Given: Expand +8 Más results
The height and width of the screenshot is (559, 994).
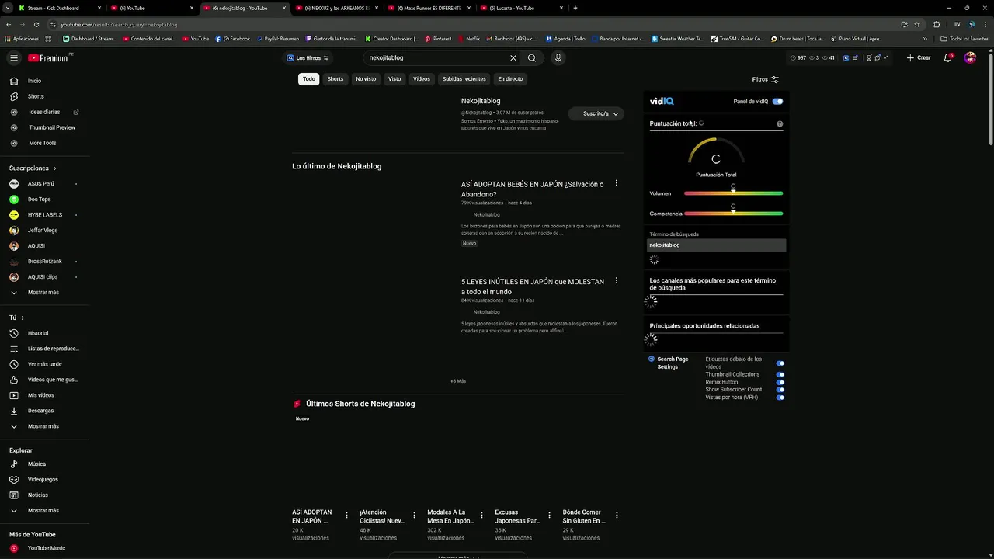Looking at the screenshot, I should [458, 381].
